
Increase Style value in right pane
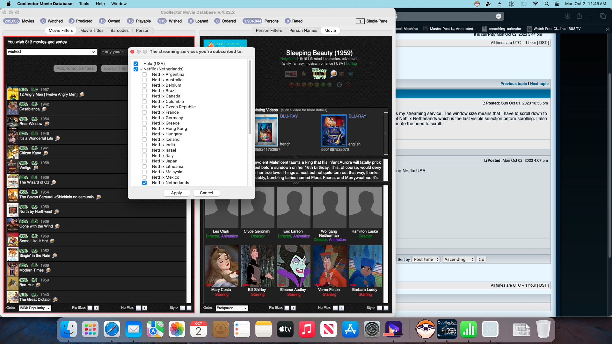386,308
